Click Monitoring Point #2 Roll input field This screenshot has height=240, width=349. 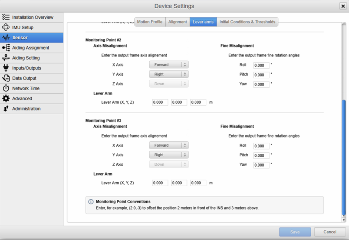click(261, 65)
